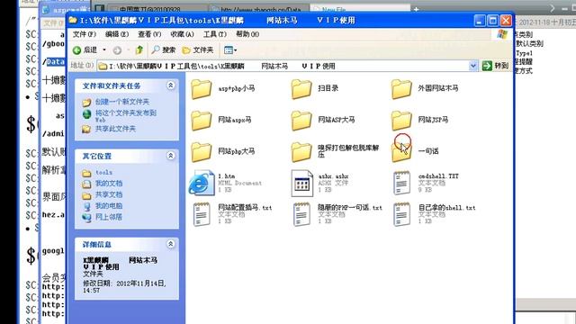This screenshot has width=576, height=324.
Task: Open the 编辑(E) menu
Action: [117, 34]
